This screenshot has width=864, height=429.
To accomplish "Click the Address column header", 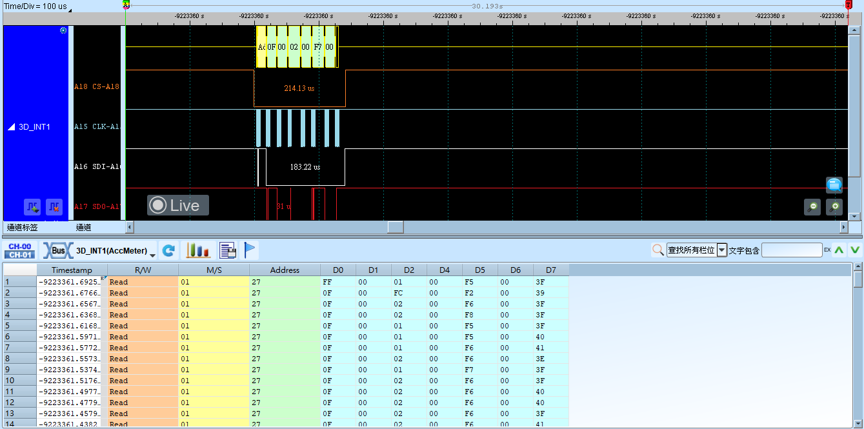I will [x=285, y=270].
